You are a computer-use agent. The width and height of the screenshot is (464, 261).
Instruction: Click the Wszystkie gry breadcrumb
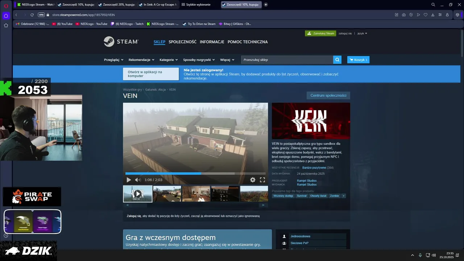tap(132, 90)
